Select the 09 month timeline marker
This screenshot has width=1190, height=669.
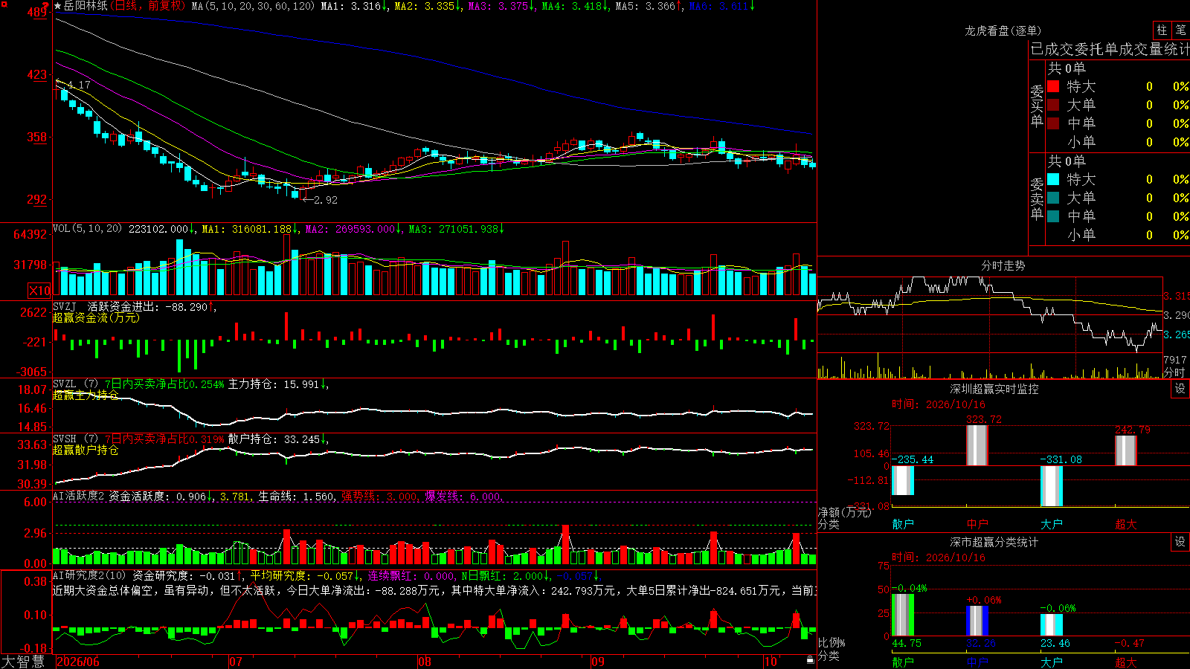pos(598,662)
